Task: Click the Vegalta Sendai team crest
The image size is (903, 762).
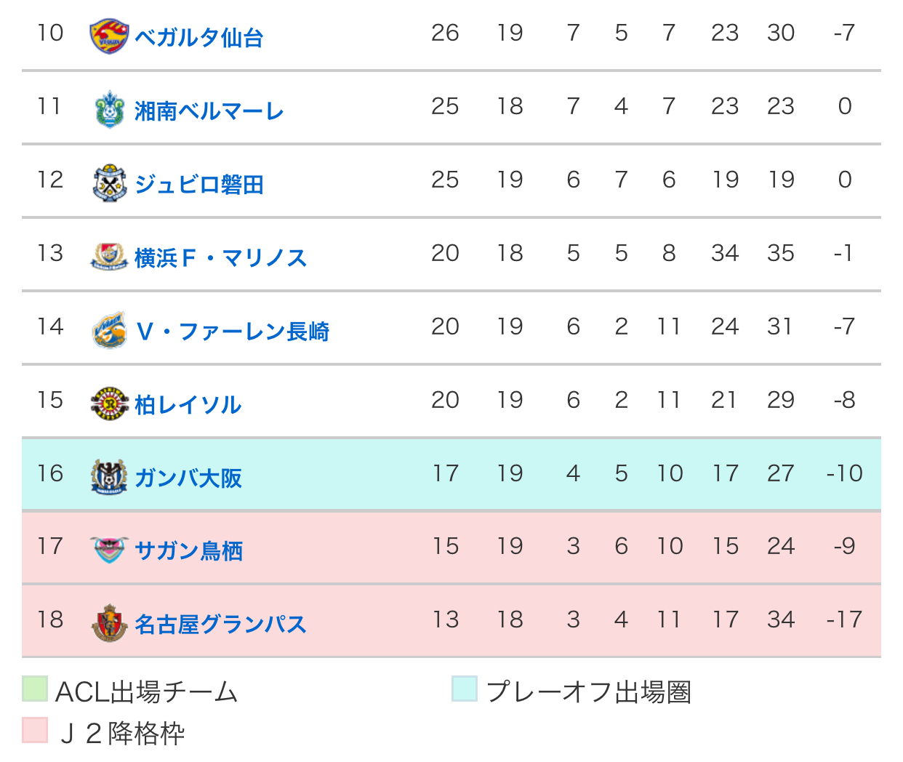Action: (x=110, y=36)
